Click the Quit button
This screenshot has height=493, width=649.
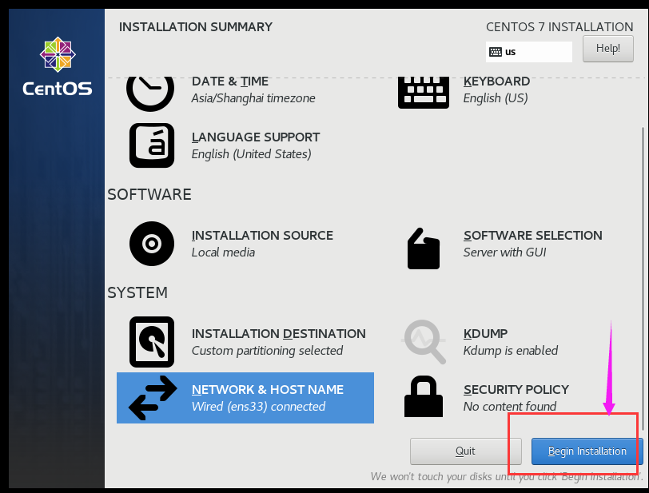click(466, 451)
